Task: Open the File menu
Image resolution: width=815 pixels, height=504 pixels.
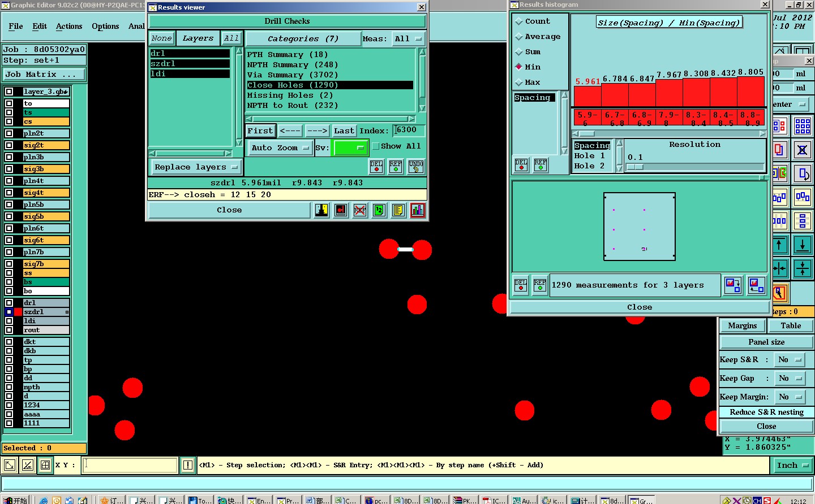Action: (x=16, y=26)
